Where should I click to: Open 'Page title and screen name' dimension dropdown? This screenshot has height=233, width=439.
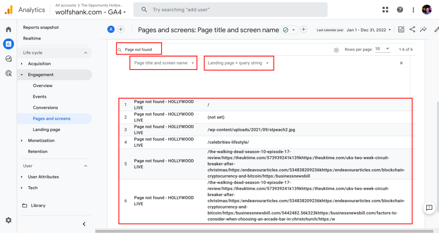(x=164, y=63)
